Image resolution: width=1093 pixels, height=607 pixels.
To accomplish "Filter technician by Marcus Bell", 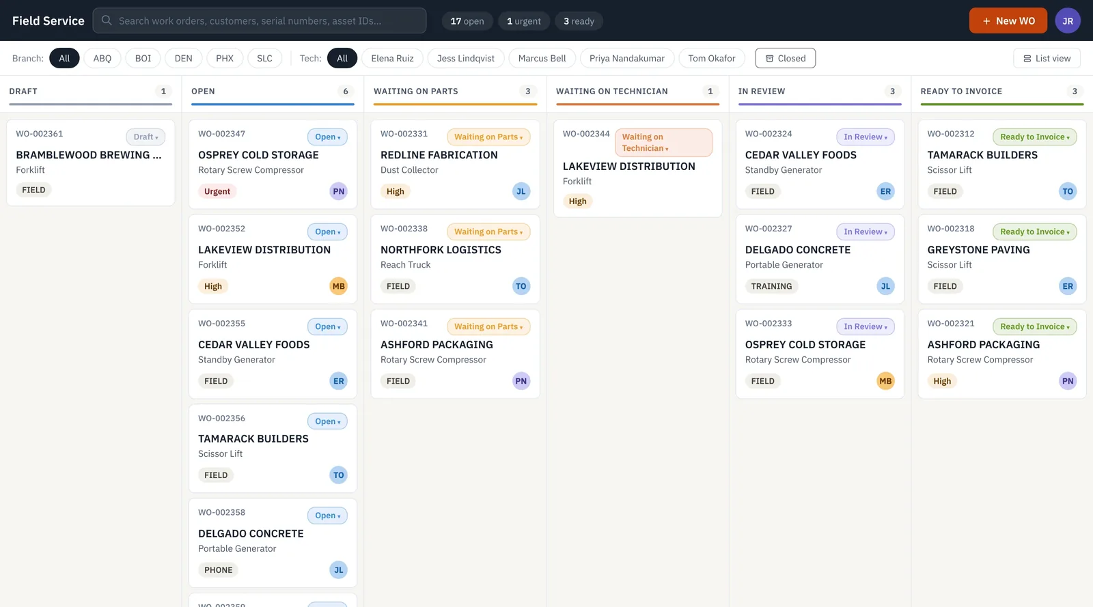I will (x=542, y=58).
